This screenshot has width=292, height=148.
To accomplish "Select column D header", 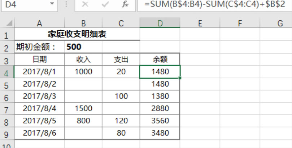I will (160, 23).
